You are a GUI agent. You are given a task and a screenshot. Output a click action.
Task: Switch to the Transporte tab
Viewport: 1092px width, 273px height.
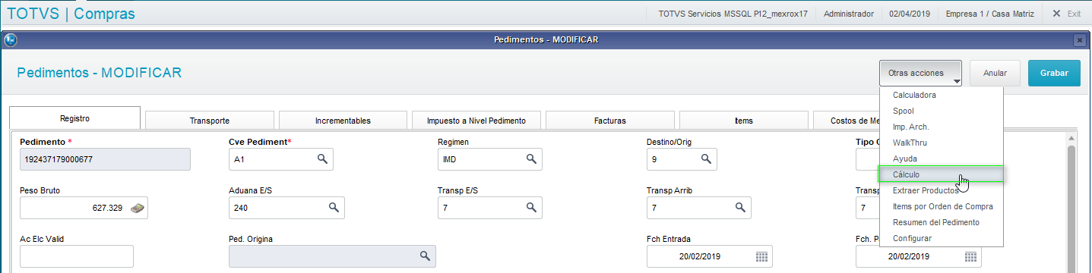click(210, 121)
